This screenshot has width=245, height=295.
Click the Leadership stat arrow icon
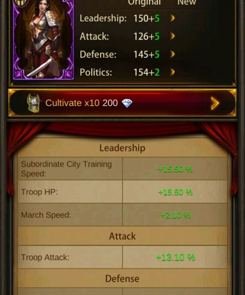tap(172, 18)
